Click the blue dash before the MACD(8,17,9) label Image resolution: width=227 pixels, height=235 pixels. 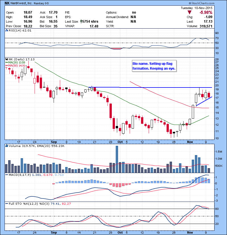7,175
